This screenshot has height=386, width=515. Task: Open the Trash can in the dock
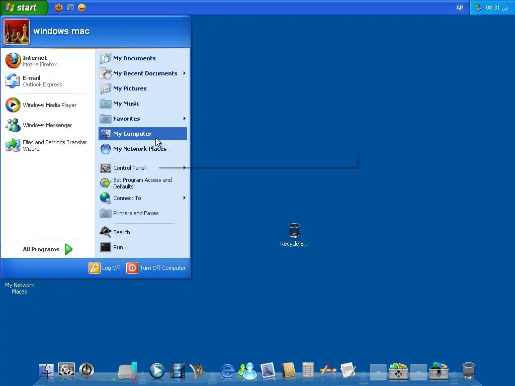point(468,371)
